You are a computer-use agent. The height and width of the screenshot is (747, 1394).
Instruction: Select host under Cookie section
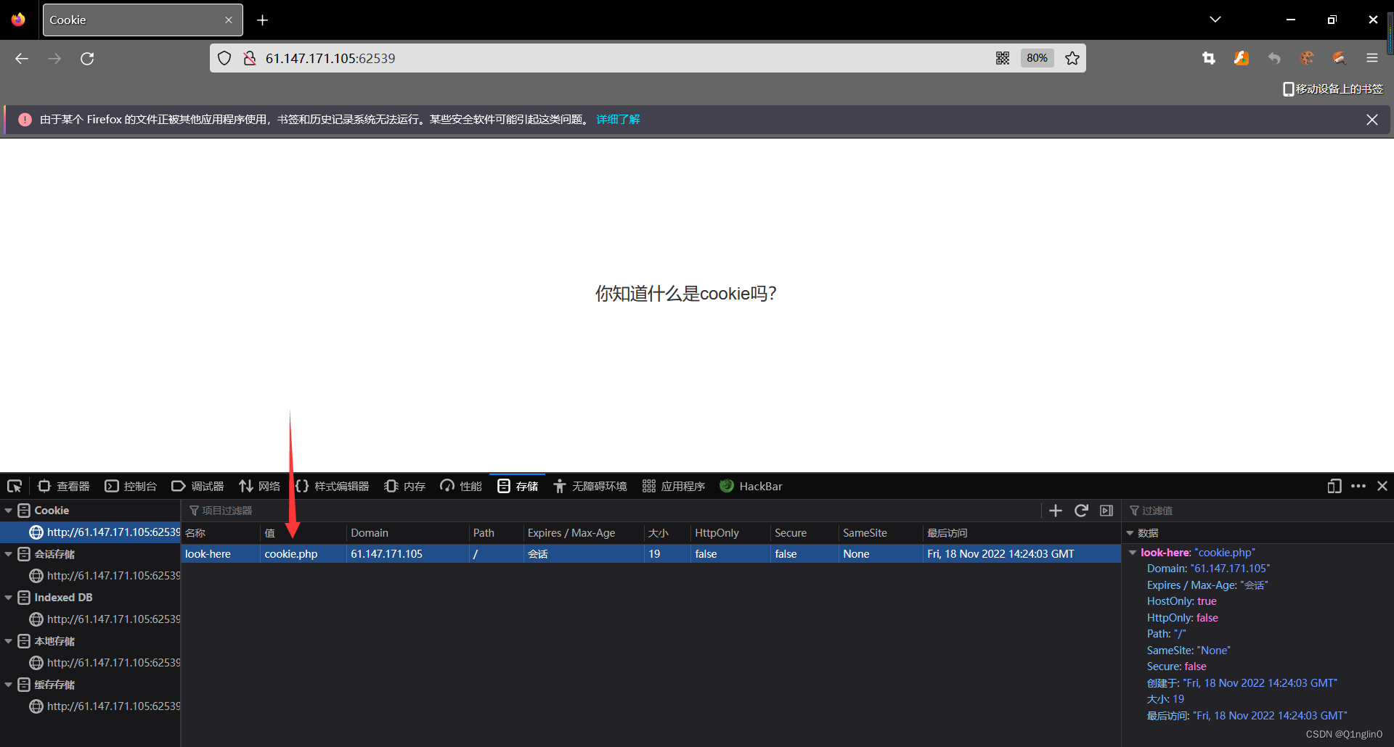90,532
